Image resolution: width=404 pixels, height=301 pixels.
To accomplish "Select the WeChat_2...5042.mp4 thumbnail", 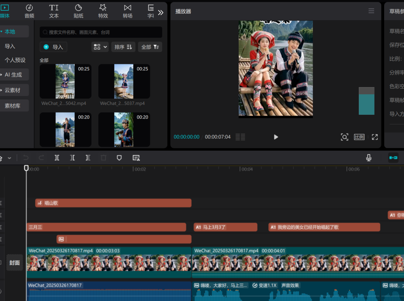I will pos(65,82).
